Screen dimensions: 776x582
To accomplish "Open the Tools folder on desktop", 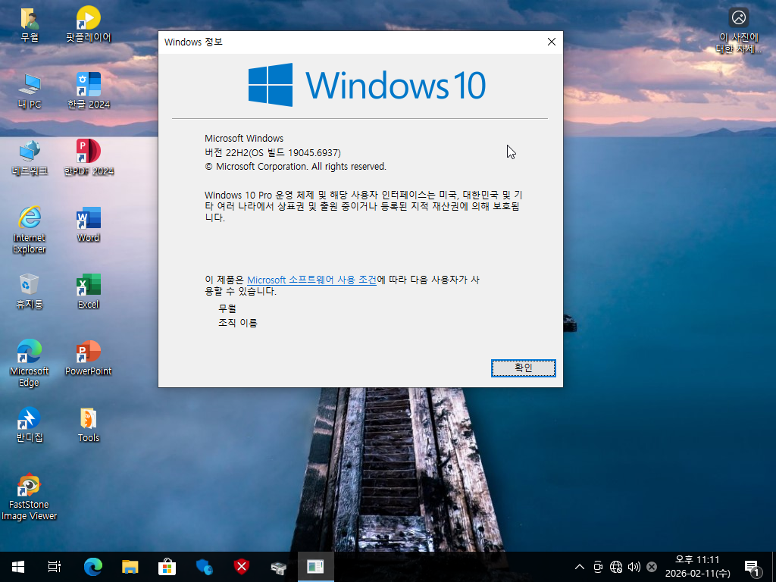I will click(89, 425).
